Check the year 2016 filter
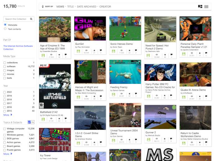 coord(5,107)
